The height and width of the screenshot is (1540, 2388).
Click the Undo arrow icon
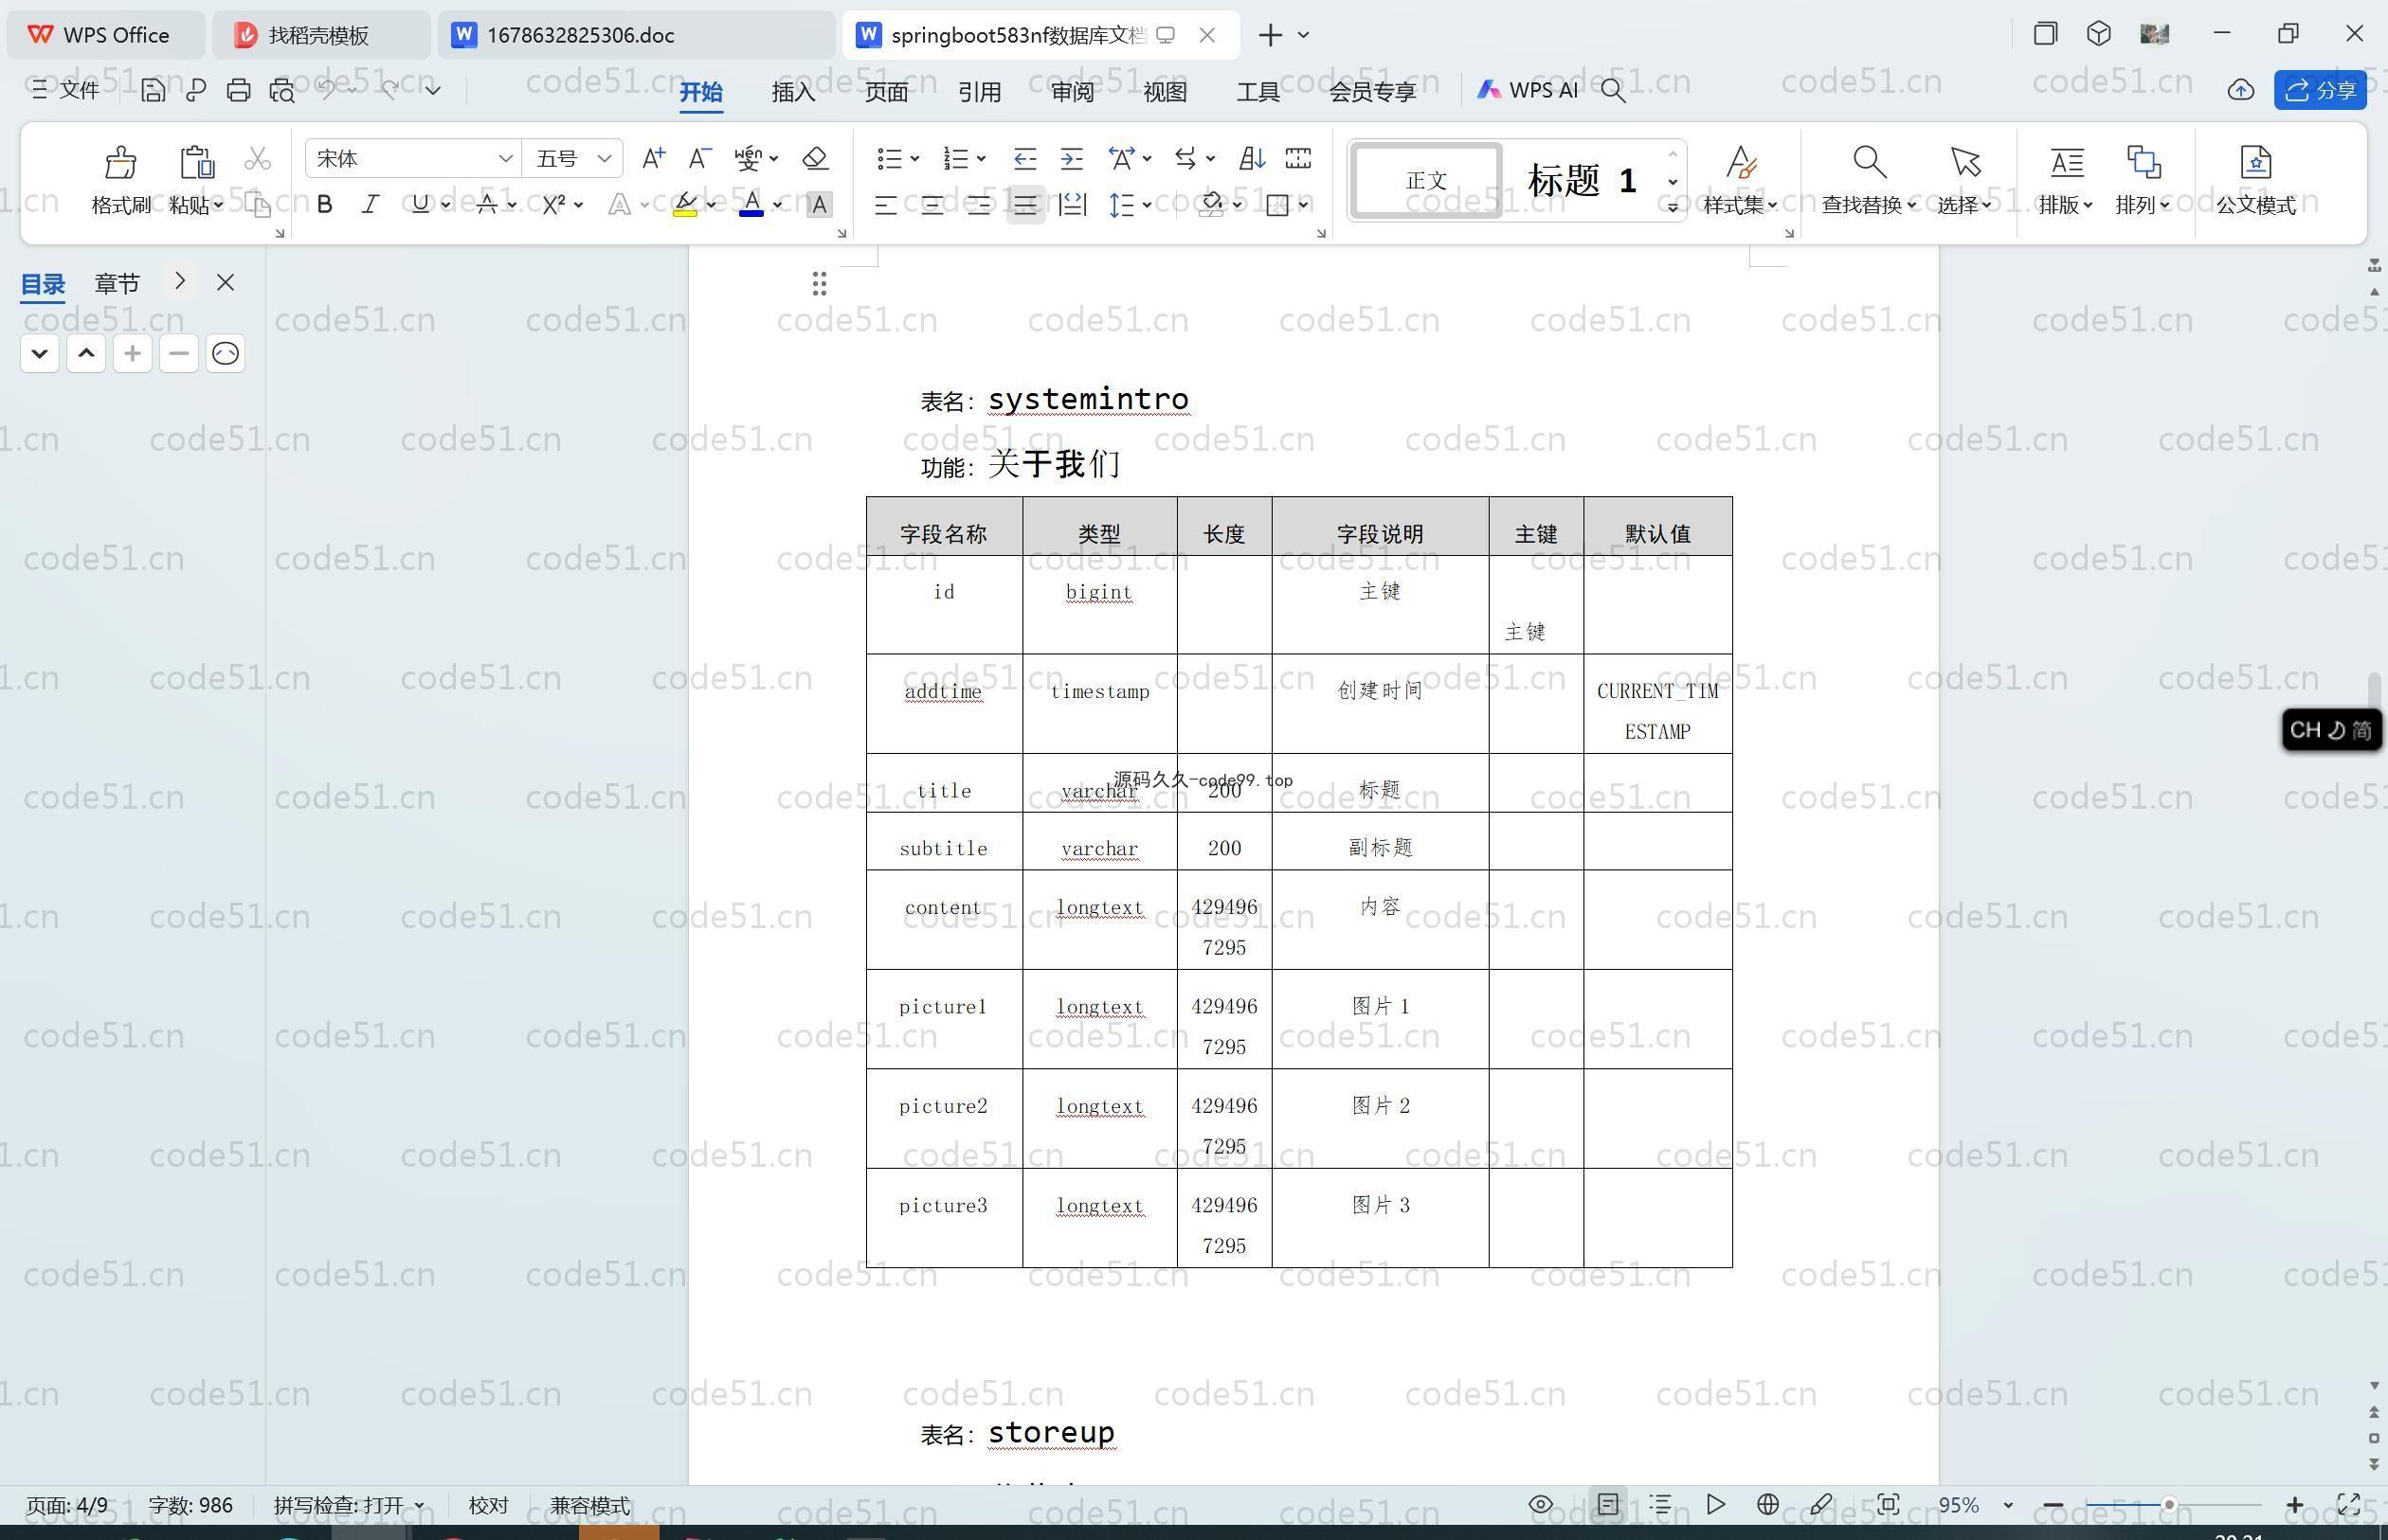click(327, 90)
